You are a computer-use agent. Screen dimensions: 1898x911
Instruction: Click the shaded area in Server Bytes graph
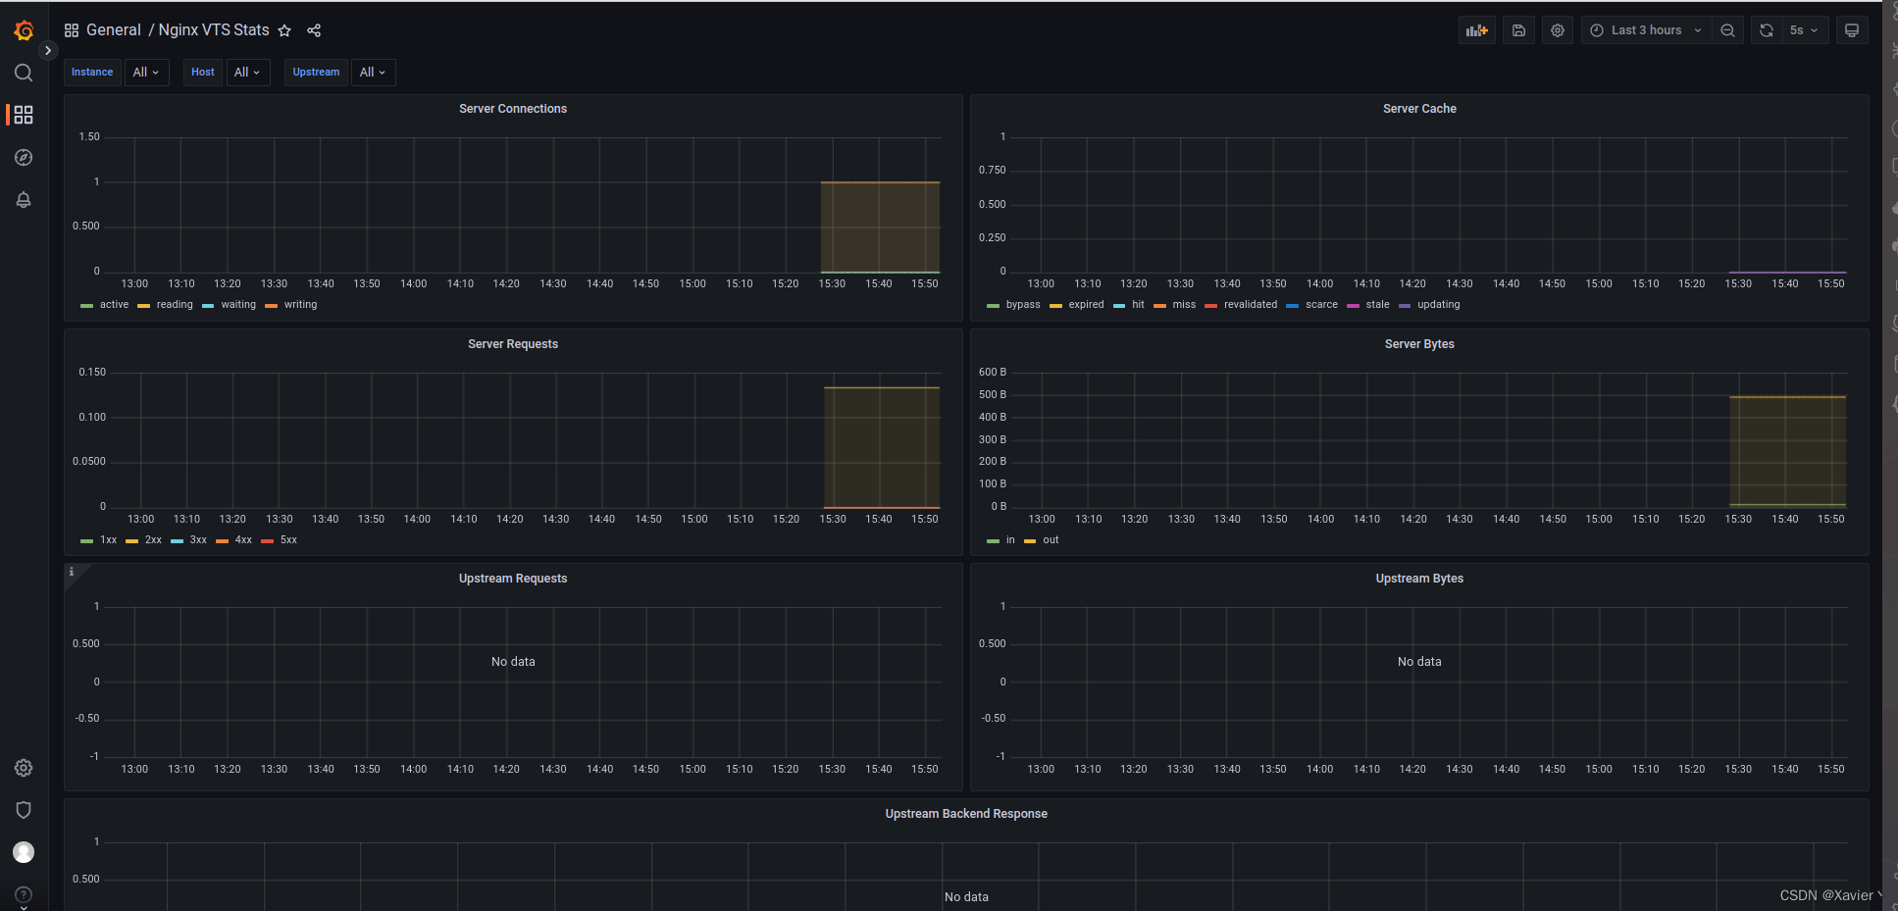tap(1787, 451)
